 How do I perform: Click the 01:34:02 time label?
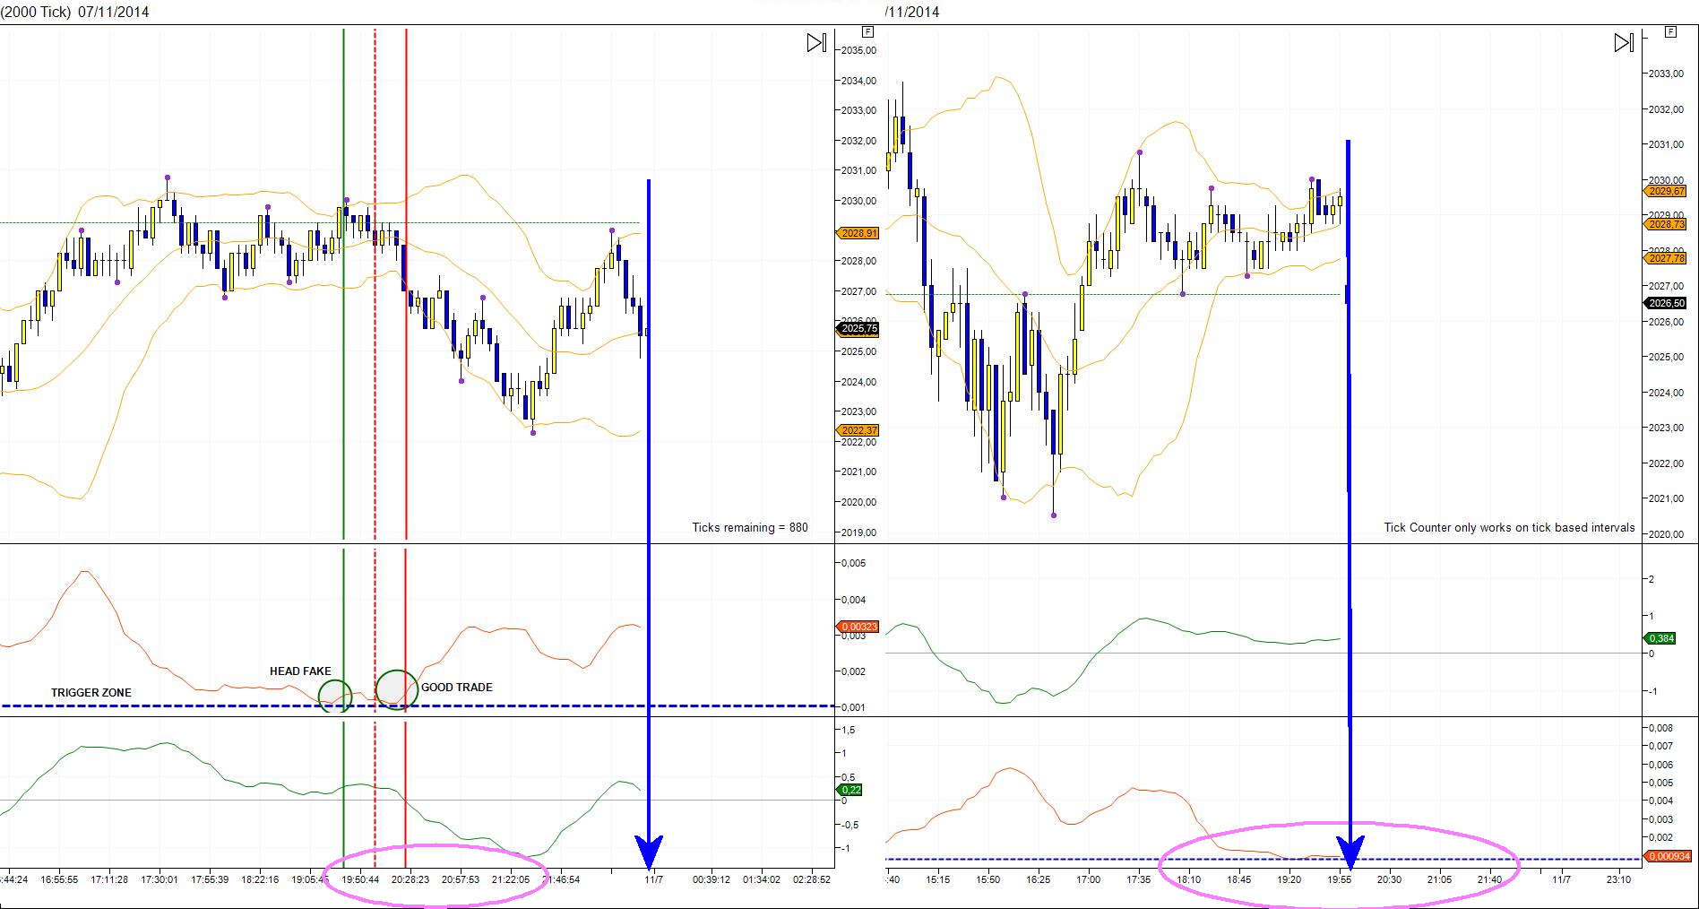[762, 879]
